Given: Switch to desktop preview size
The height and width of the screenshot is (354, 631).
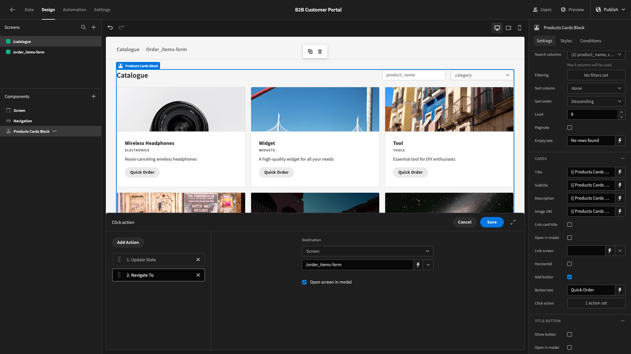Looking at the screenshot, I should pyautogui.click(x=497, y=28).
